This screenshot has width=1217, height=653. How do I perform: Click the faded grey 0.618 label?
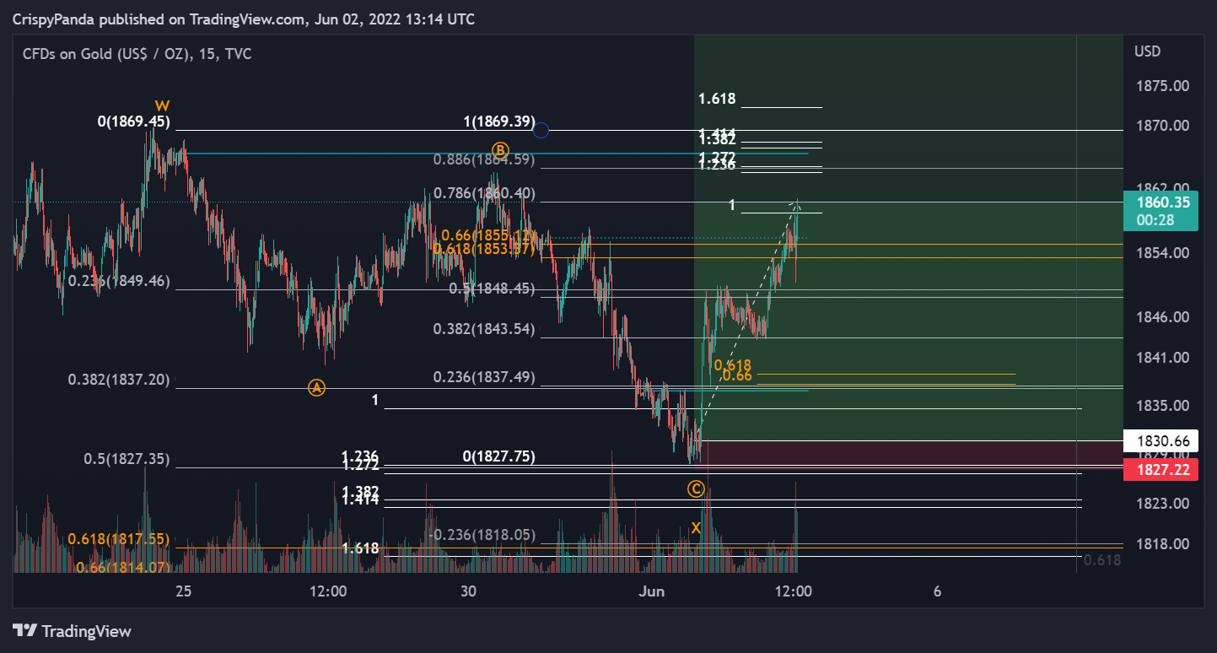1101,560
